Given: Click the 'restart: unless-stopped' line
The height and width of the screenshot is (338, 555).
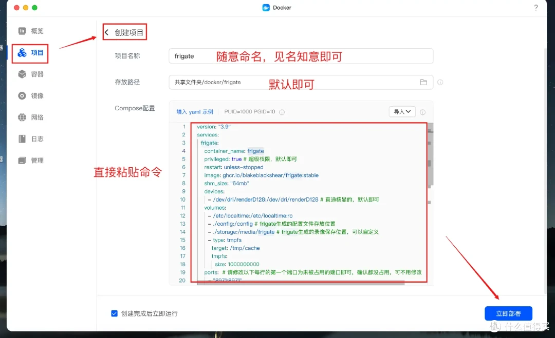Looking at the screenshot, I should tap(234, 167).
